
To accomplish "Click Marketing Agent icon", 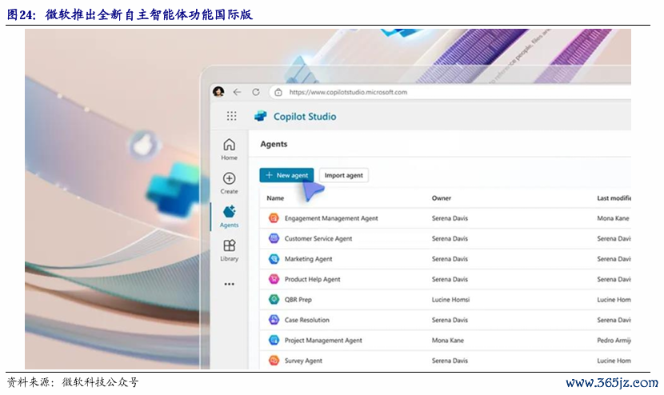I will click(274, 259).
